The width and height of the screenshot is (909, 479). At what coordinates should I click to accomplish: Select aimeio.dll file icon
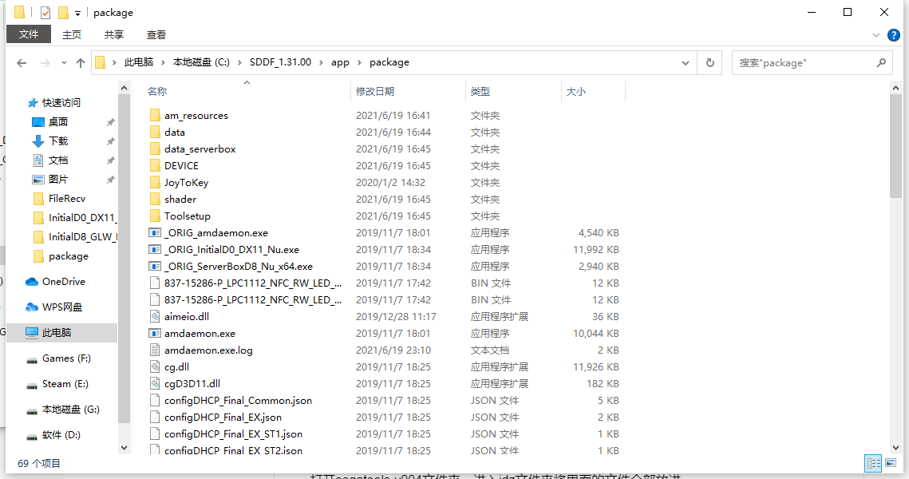pos(155,317)
